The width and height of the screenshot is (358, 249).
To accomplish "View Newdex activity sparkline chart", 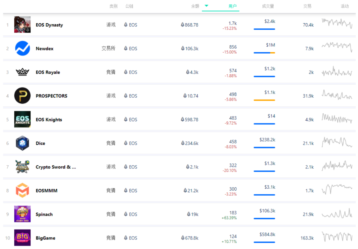I will pos(337,47).
